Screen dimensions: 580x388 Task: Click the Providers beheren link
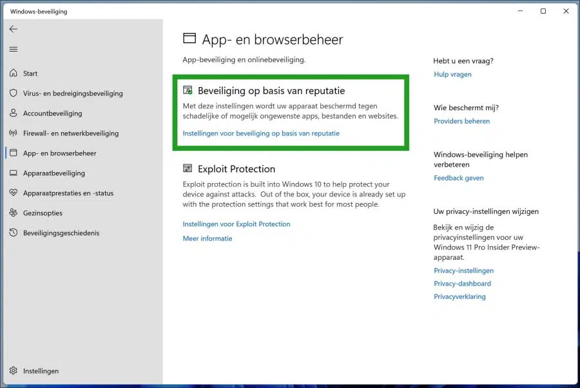(461, 121)
